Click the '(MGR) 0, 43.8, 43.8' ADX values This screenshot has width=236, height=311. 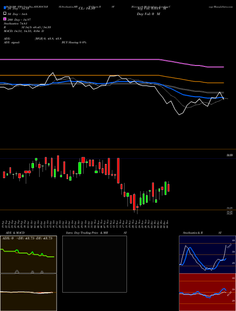click(x=48, y=39)
